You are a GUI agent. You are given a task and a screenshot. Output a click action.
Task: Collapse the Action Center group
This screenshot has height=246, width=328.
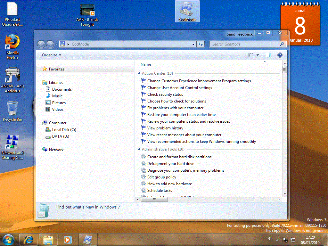click(x=139, y=73)
